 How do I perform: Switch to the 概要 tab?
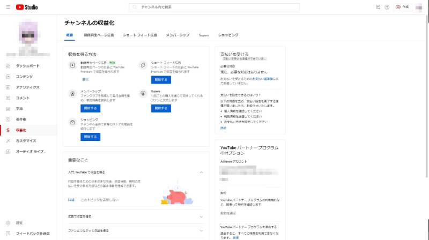[x=70, y=35]
